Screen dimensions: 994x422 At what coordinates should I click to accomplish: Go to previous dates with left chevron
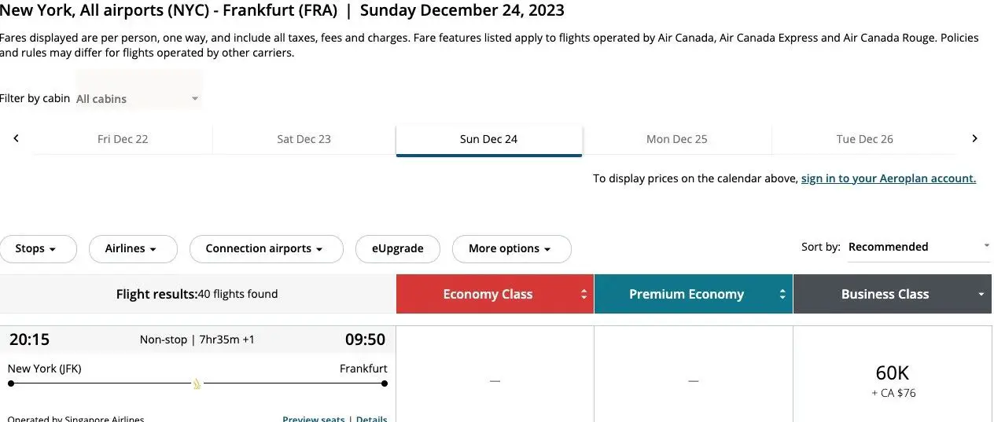[16, 138]
